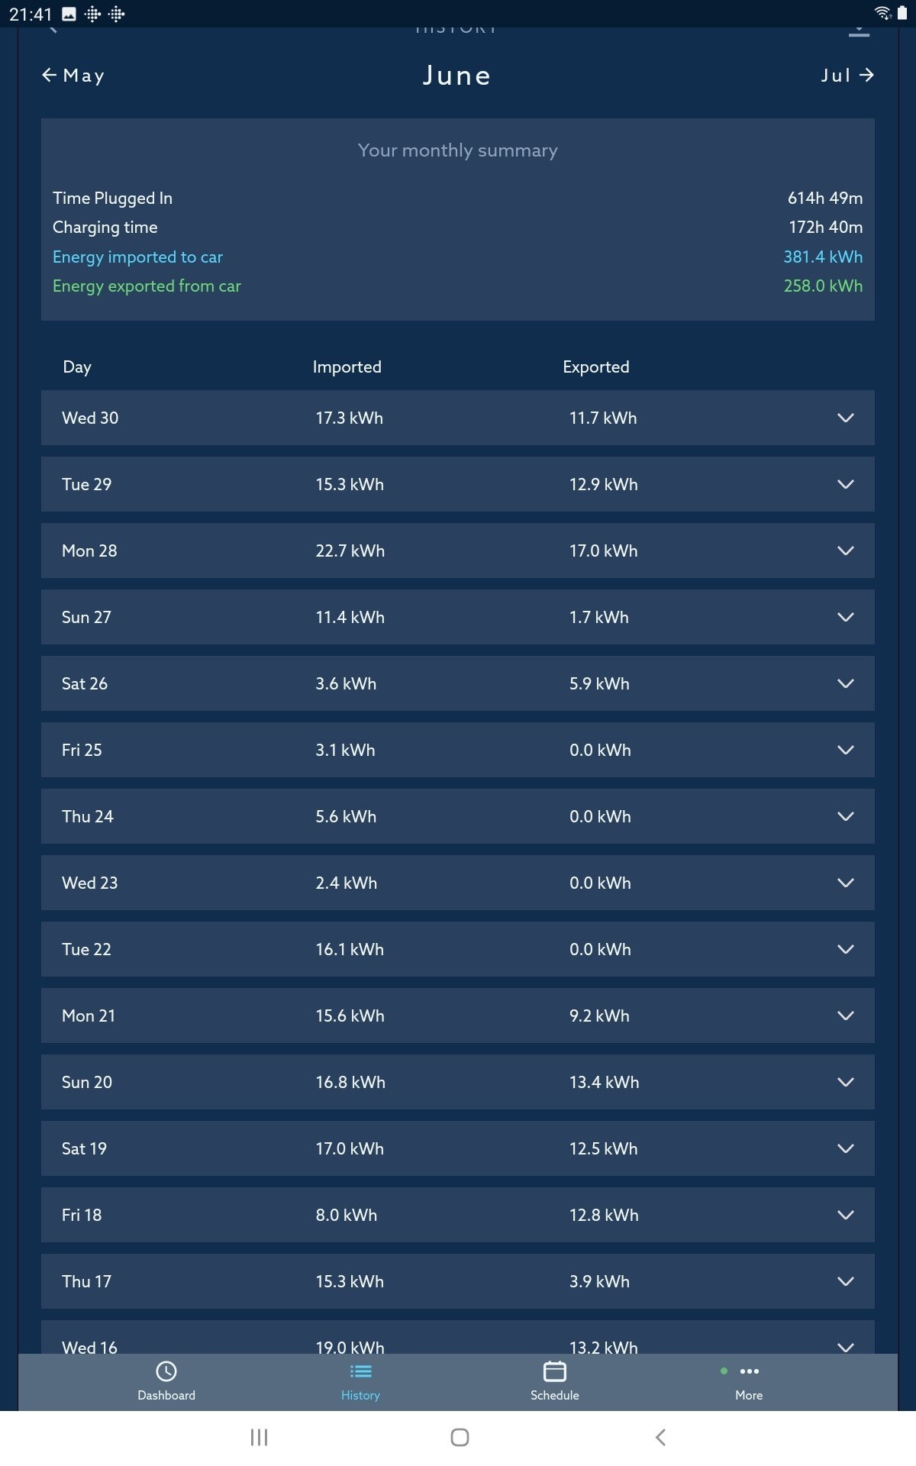The width and height of the screenshot is (916, 1466).
Task: Tap the download/export icon at top right
Action: coord(859,29)
